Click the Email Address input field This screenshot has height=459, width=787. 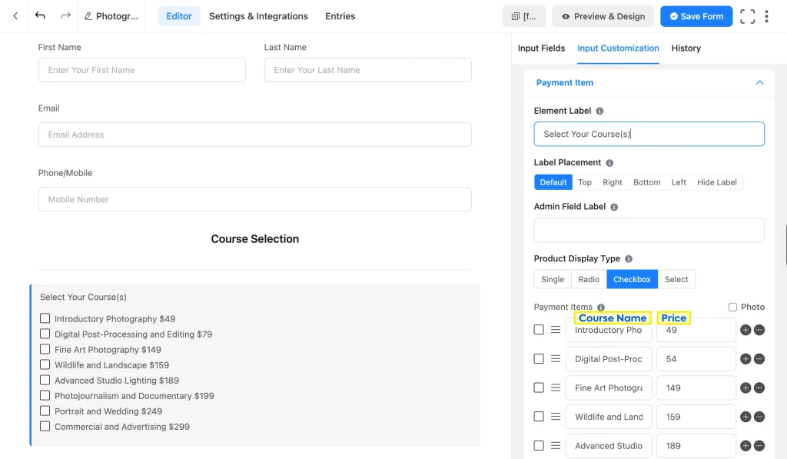[x=255, y=135]
